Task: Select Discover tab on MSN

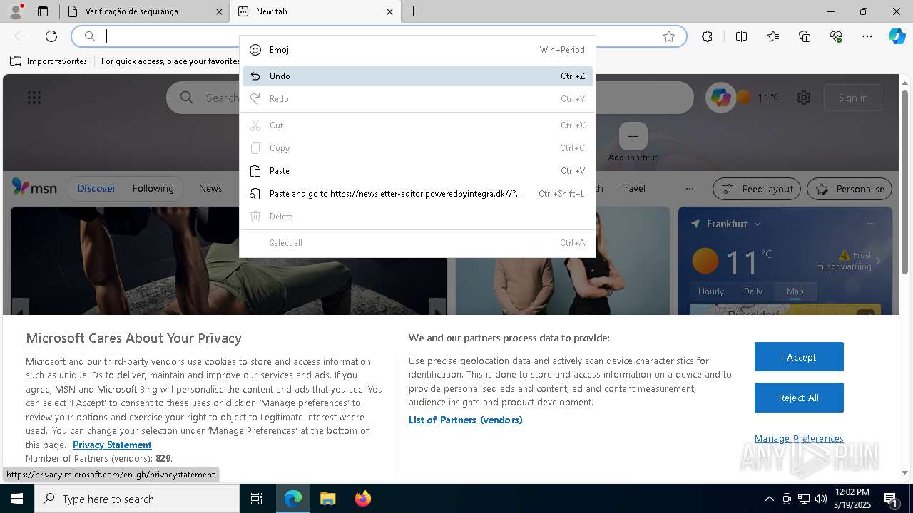Action: click(96, 188)
